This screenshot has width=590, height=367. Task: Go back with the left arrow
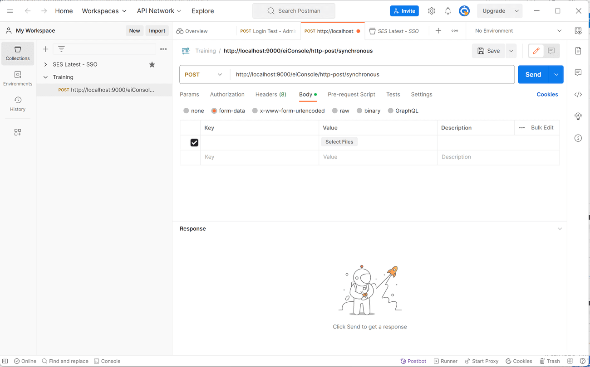(x=28, y=11)
